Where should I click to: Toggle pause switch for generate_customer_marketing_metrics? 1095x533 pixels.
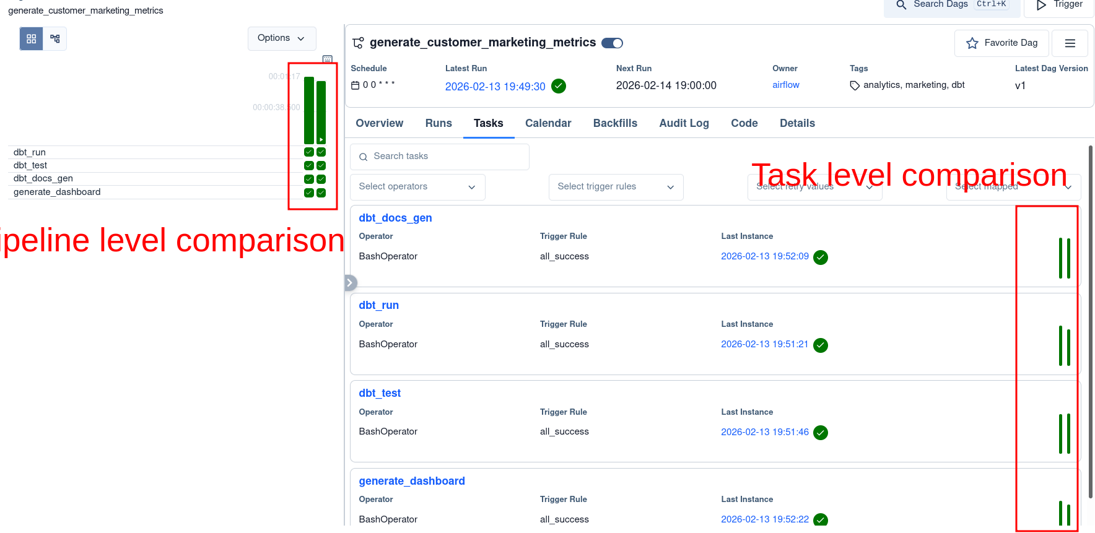click(x=612, y=43)
